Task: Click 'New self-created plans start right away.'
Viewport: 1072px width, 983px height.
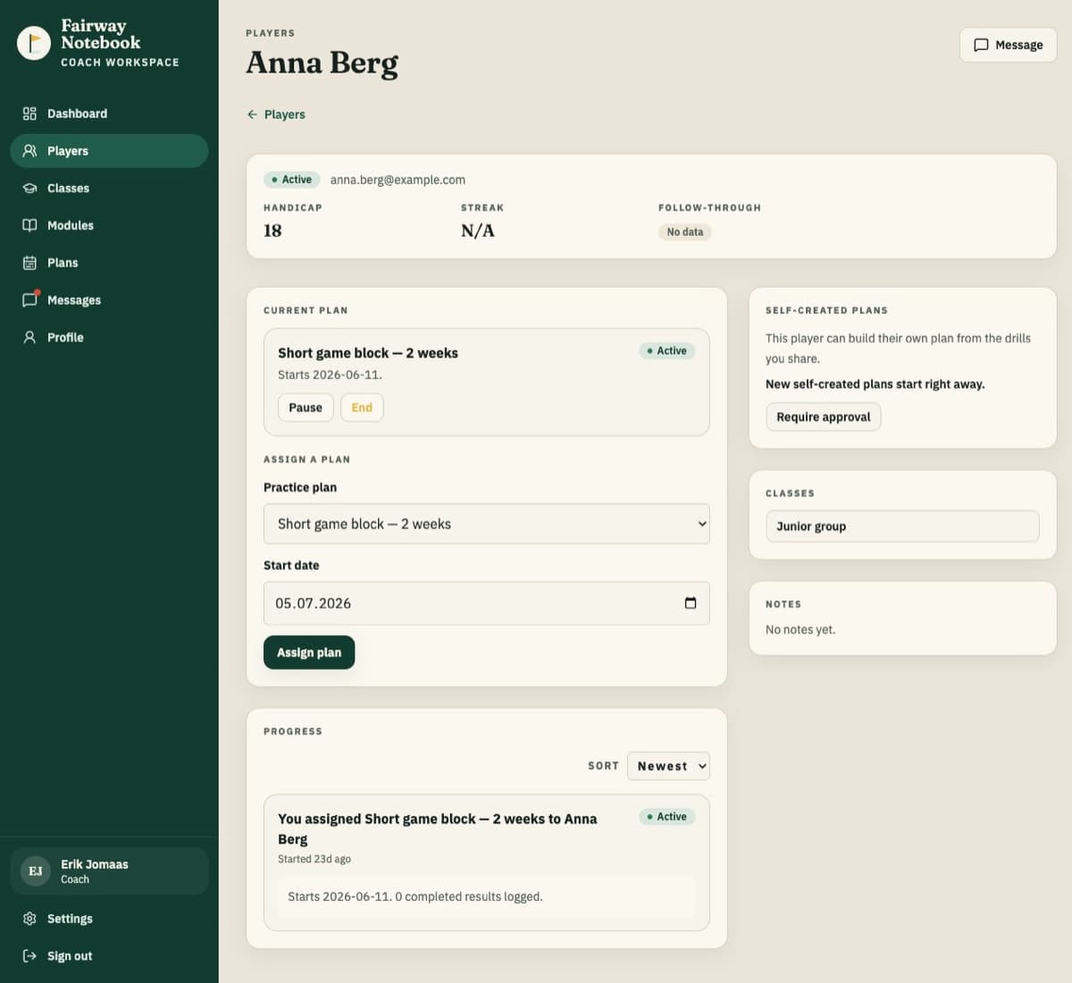Action: pyautogui.click(x=875, y=384)
